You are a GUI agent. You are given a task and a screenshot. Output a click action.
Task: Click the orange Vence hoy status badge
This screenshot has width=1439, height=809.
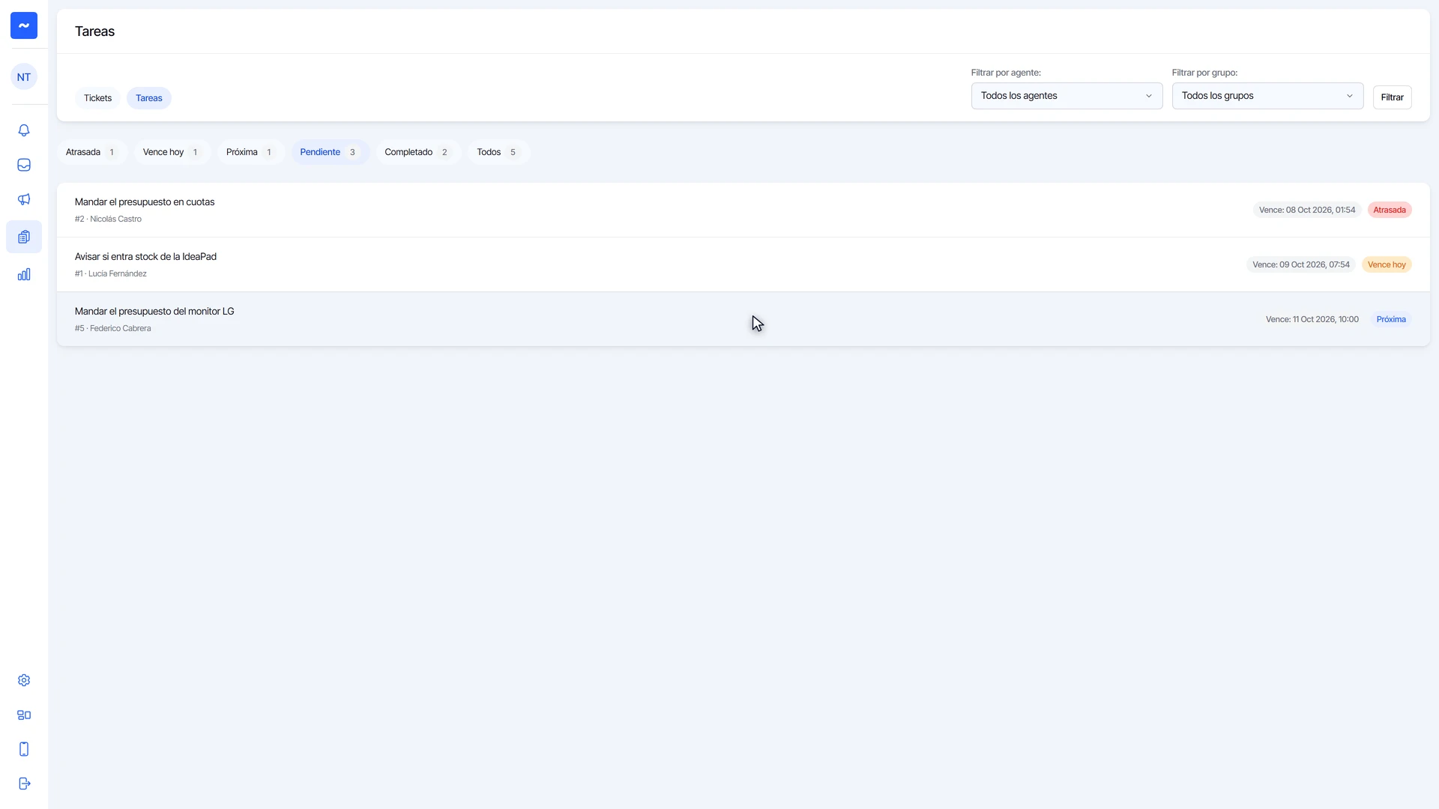1387,264
